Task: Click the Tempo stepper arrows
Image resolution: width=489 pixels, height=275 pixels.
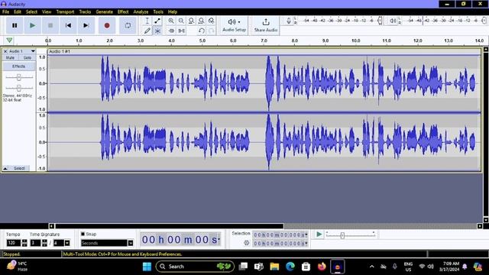Action: (x=24, y=243)
